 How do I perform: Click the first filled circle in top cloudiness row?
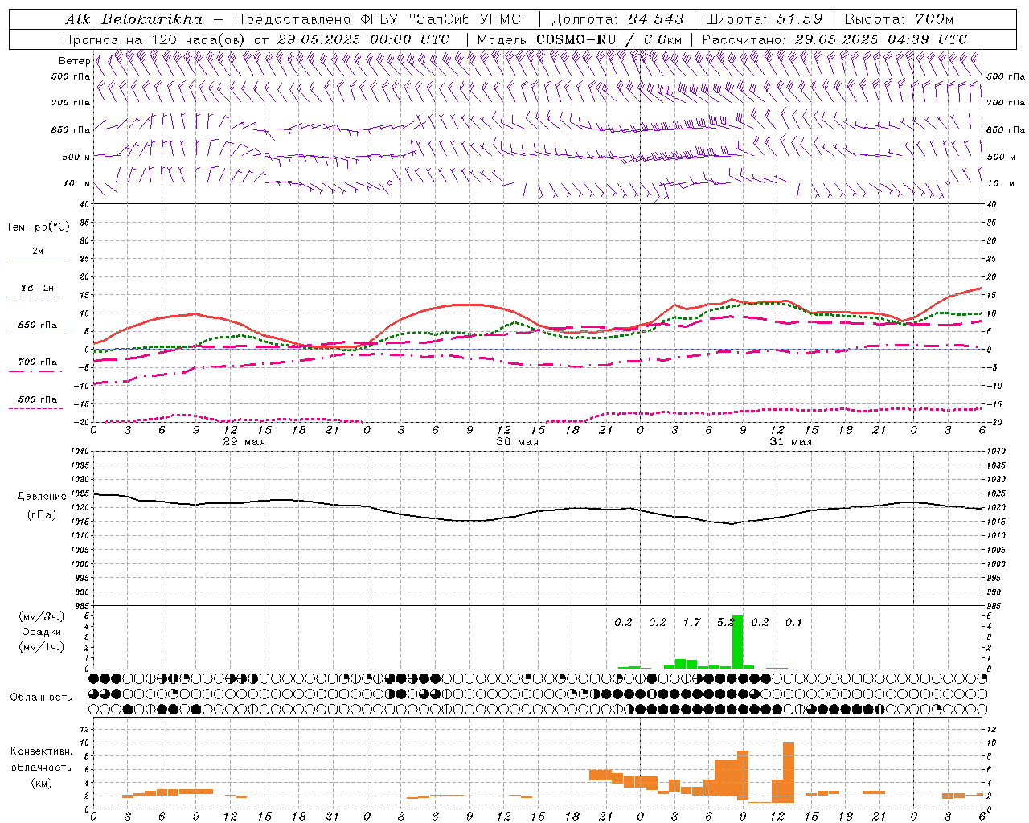coord(94,678)
